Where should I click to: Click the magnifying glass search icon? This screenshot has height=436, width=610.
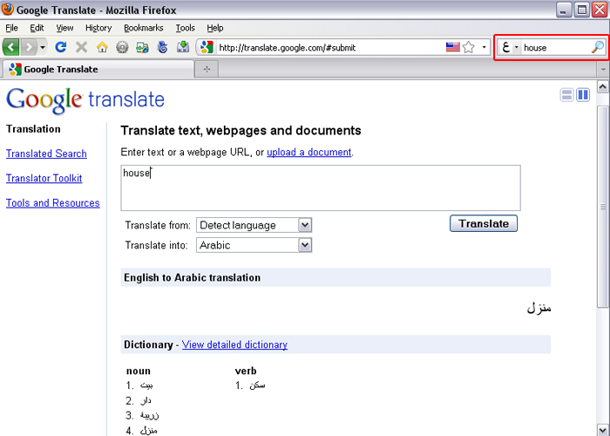coord(597,47)
